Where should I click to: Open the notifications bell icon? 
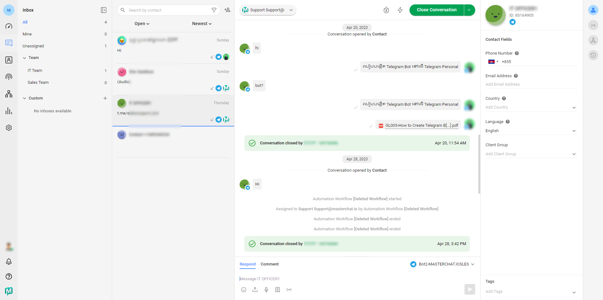(9, 261)
